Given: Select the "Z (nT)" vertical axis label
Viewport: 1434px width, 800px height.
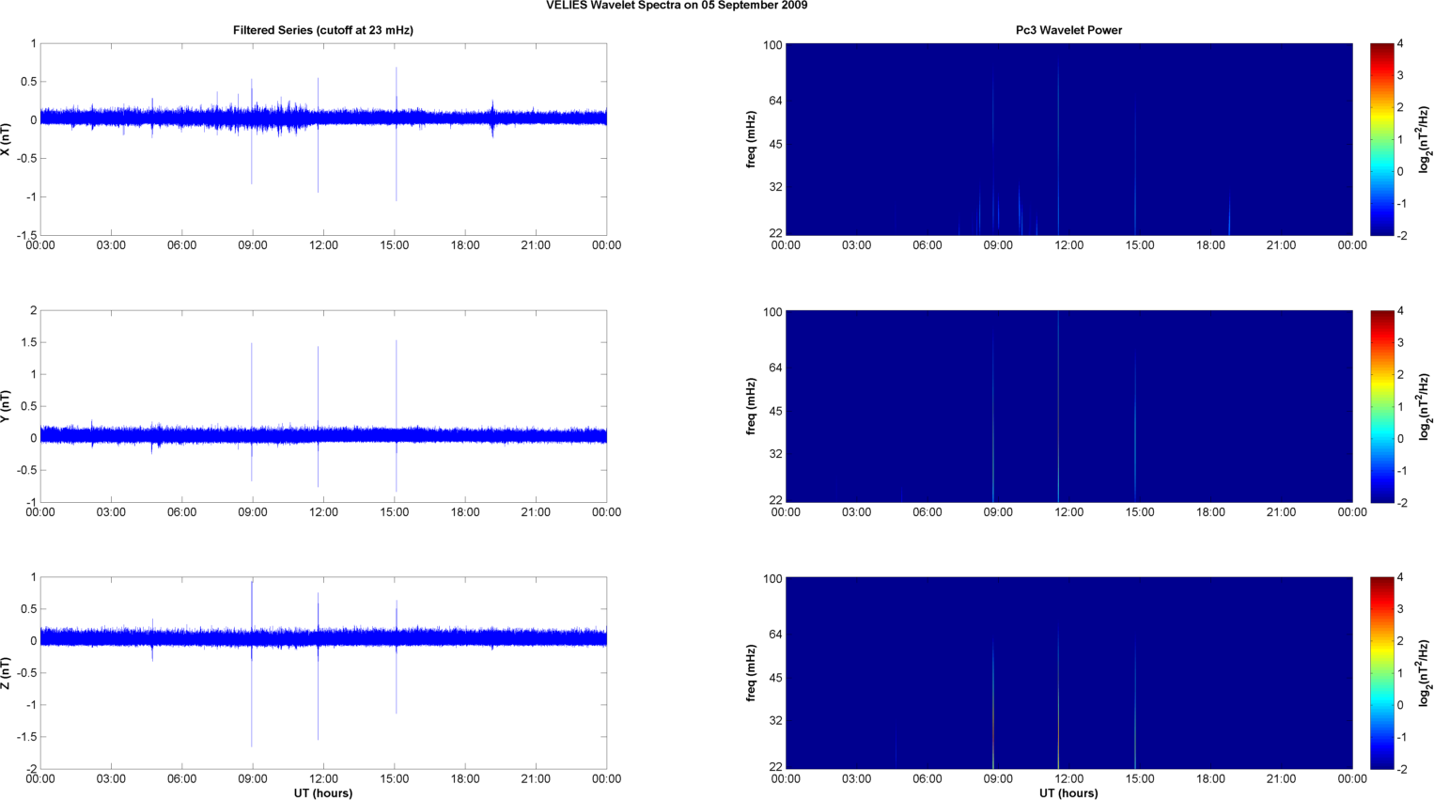Looking at the screenshot, I should [6, 673].
